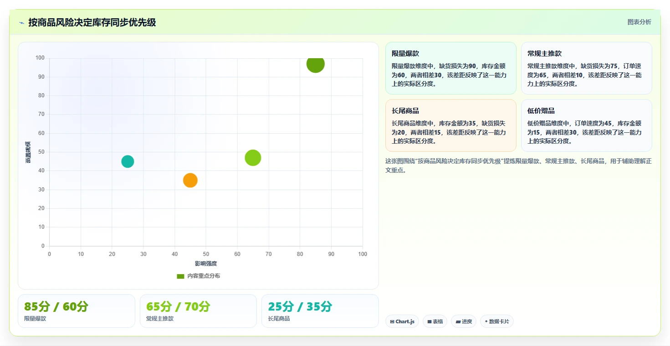Open the 长尾商品 info card

pyautogui.click(x=451, y=125)
